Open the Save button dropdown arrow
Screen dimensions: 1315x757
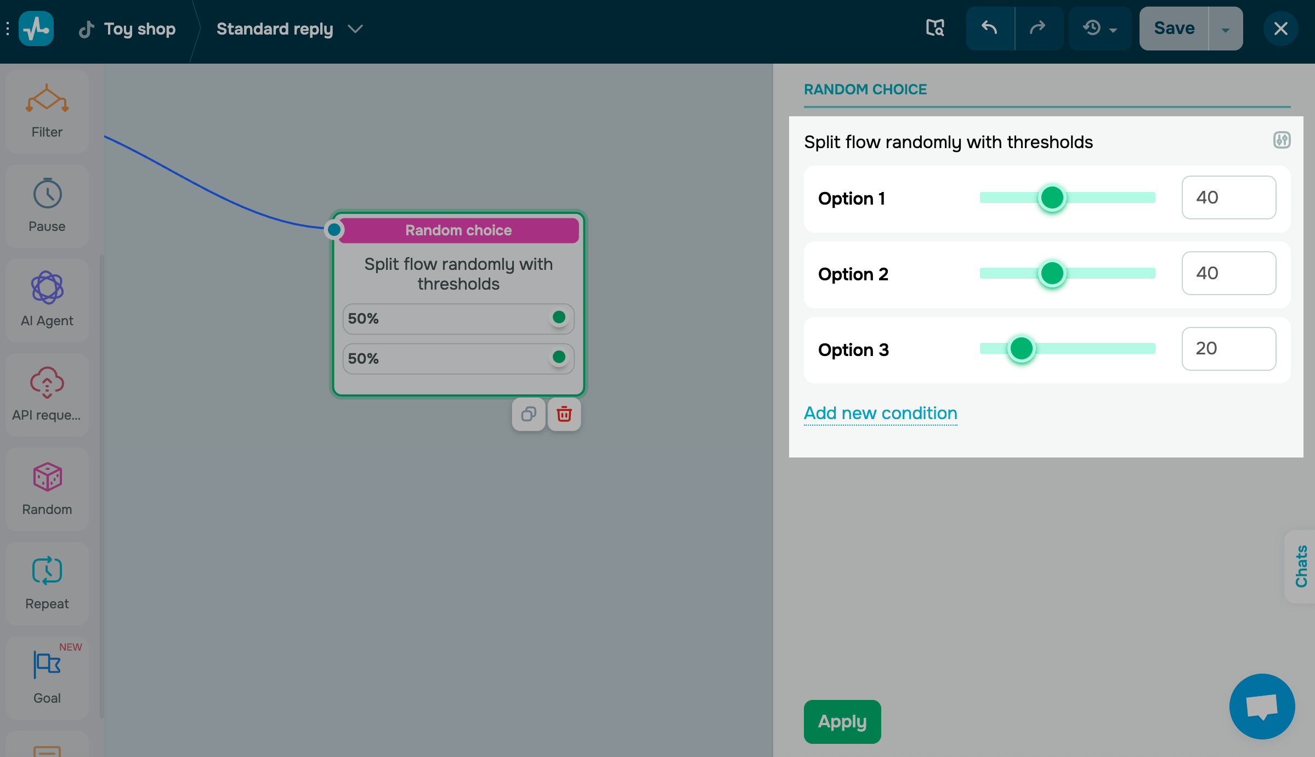coord(1226,28)
